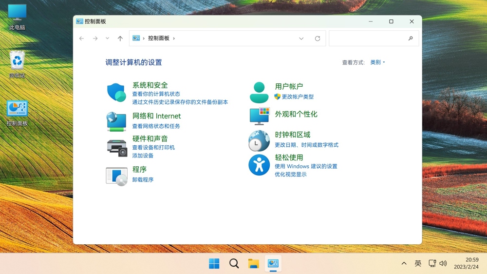The width and height of the screenshot is (487, 274).
Task: Go up one folder level
Action: point(120,39)
